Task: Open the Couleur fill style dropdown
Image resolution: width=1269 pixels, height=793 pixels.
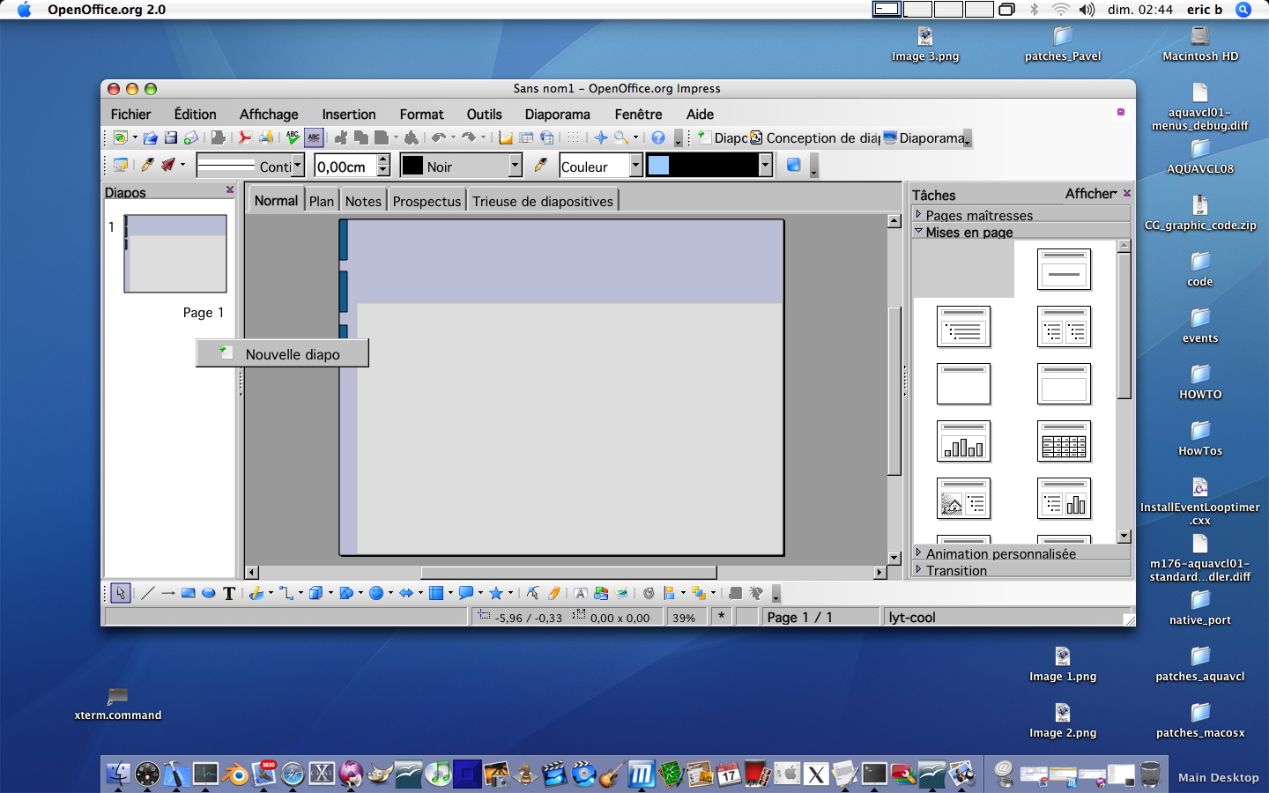Action: tap(636, 166)
